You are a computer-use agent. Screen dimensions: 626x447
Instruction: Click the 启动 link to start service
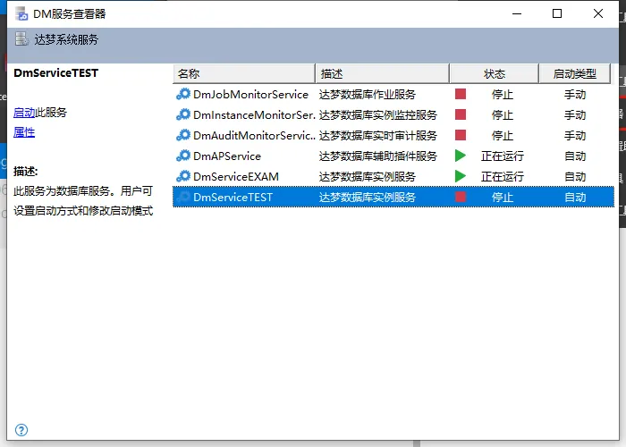click(24, 113)
